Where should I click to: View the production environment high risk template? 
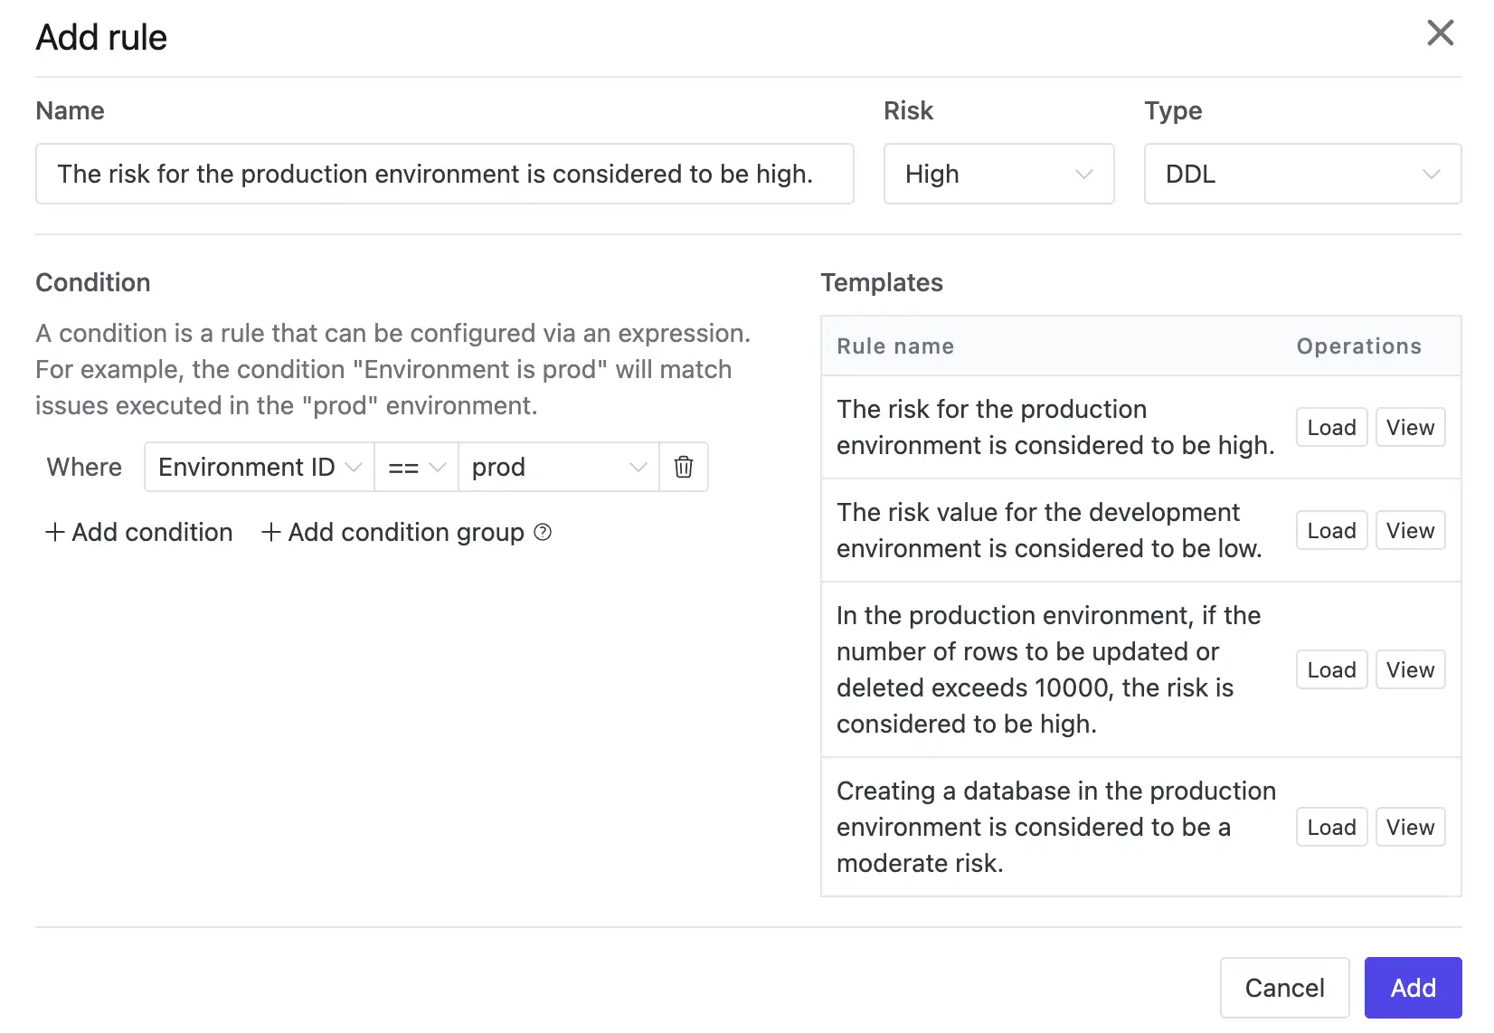coord(1410,427)
